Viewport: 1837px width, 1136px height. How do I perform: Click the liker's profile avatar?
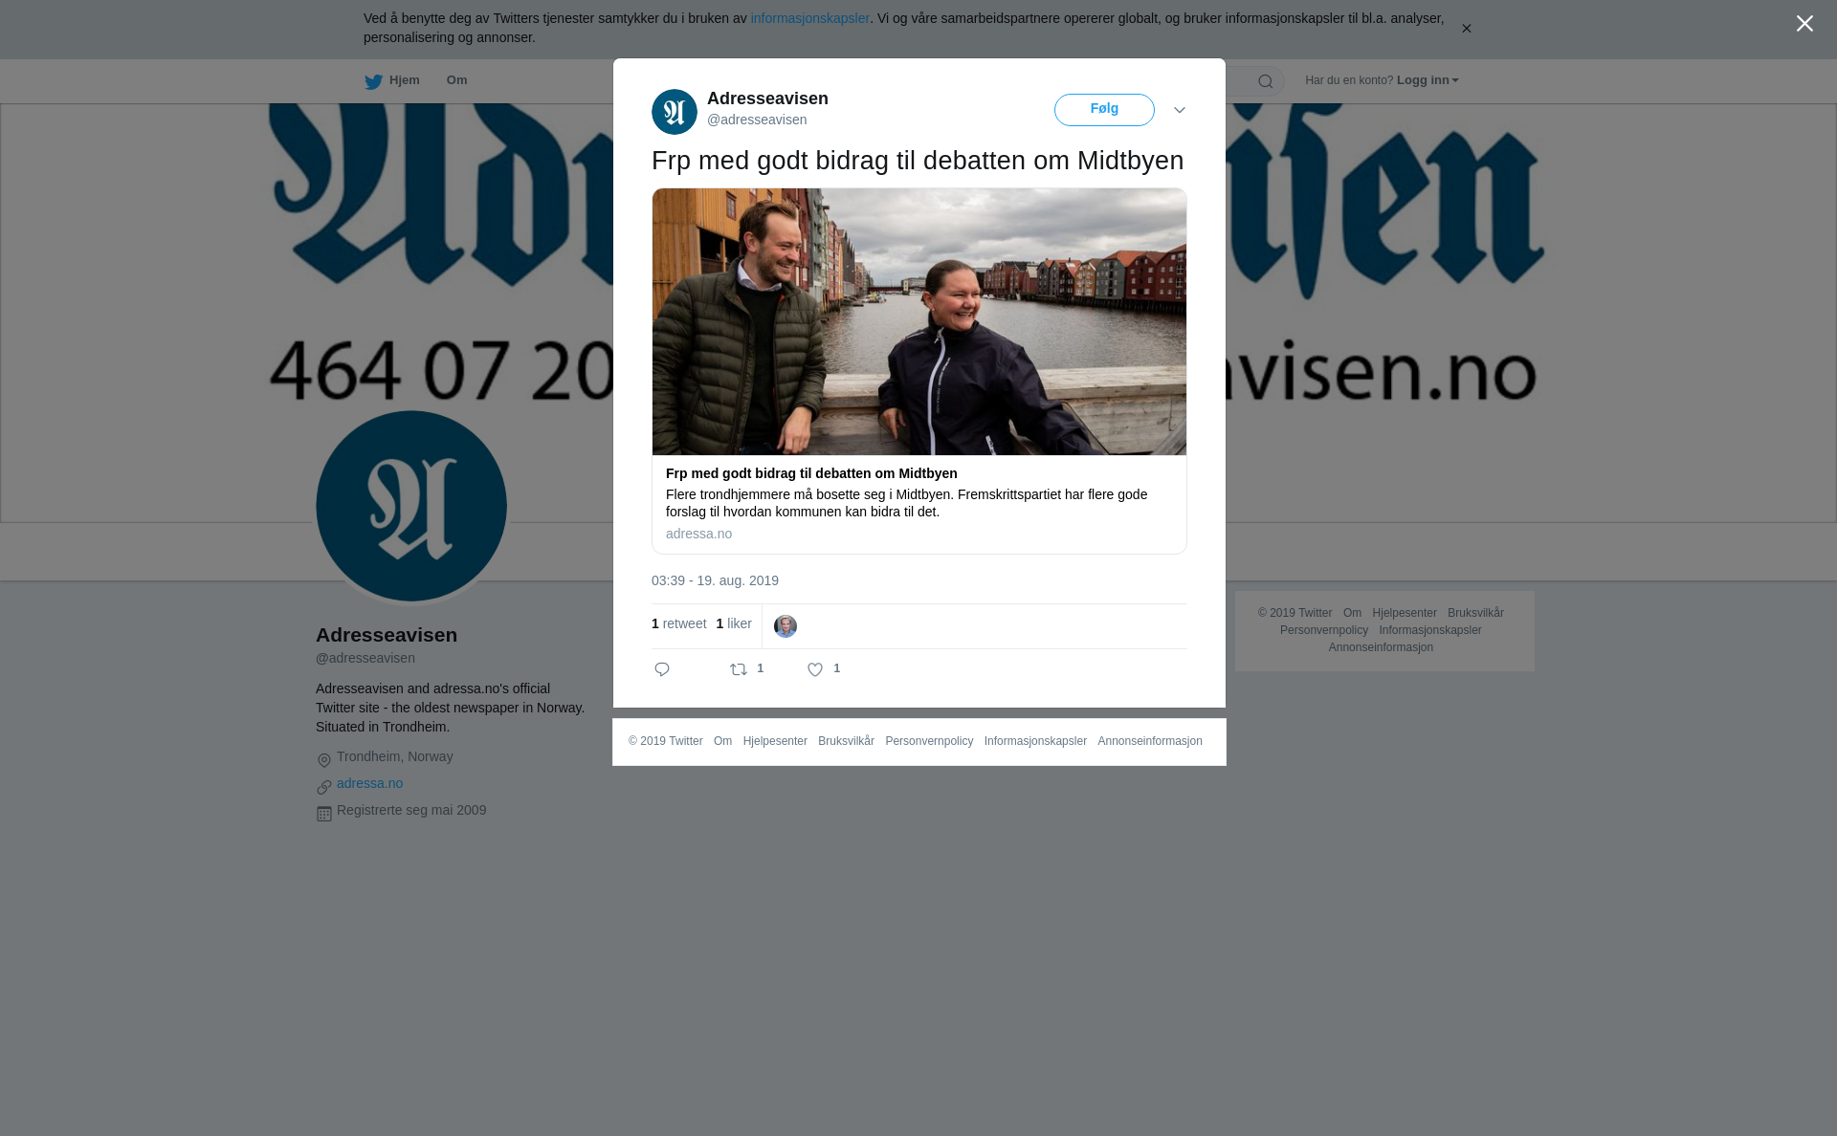(786, 626)
